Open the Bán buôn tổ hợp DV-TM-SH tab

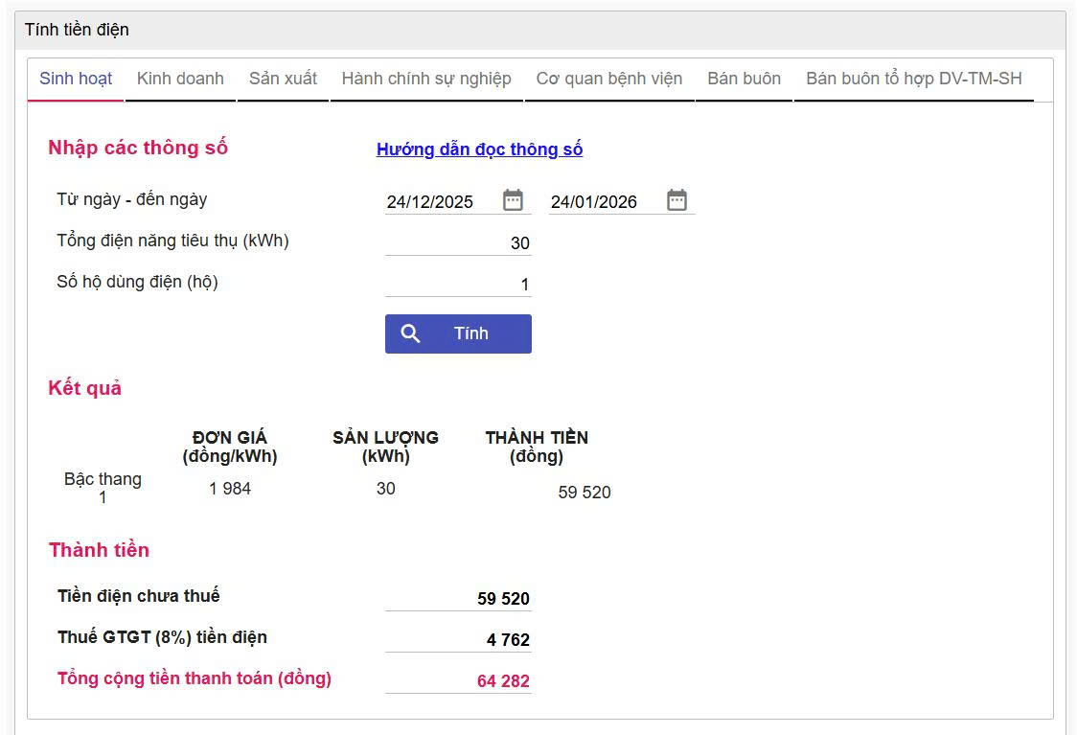pos(913,79)
